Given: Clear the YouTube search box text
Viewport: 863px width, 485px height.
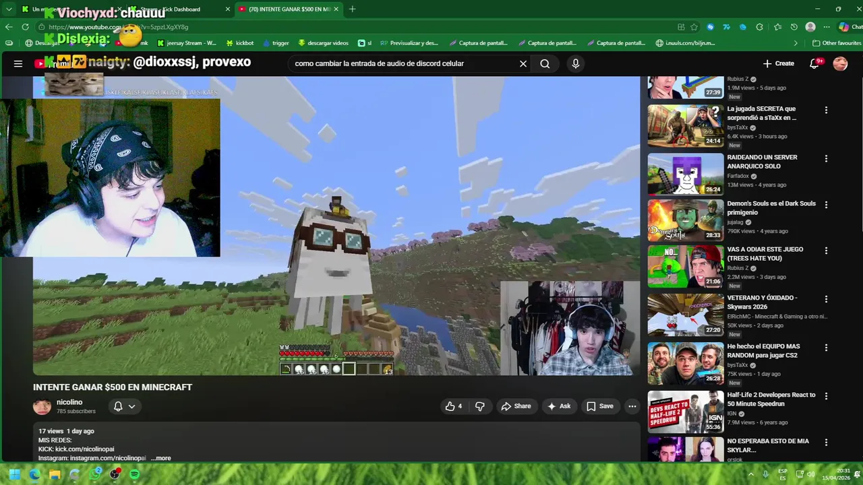Looking at the screenshot, I should tap(523, 63).
